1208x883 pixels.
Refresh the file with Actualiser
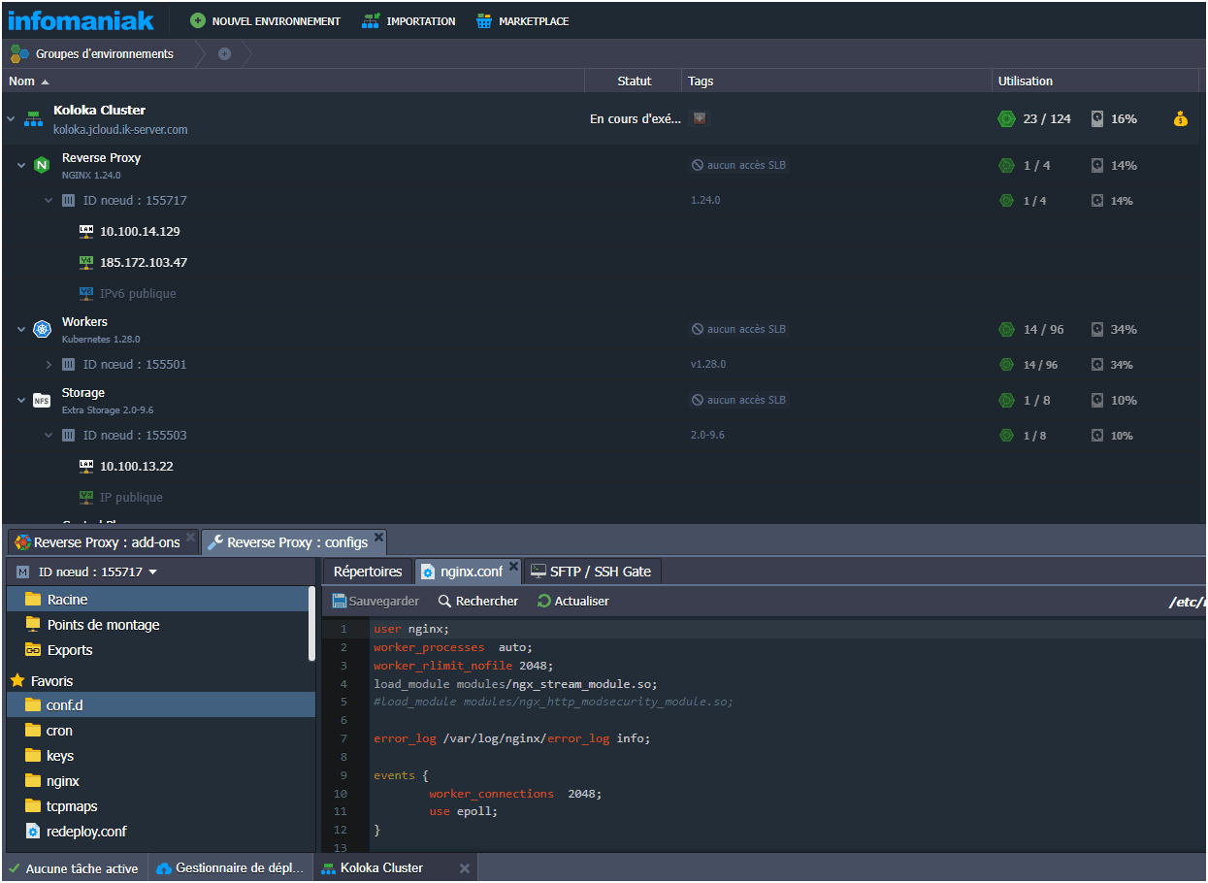[x=573, y=602]
